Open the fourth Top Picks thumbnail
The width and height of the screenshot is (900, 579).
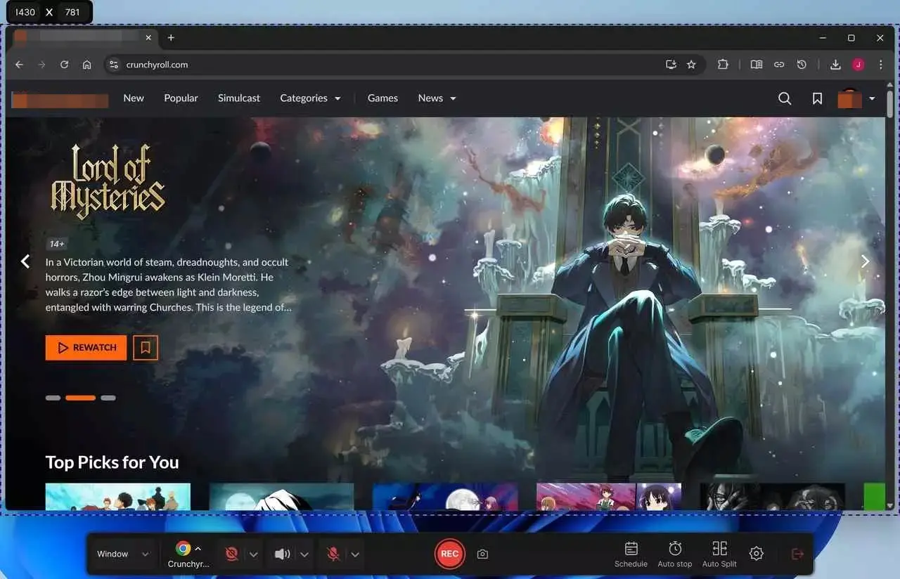click(x=609, y=496)
